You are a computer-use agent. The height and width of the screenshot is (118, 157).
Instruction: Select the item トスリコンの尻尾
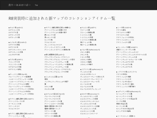(87, 37)
